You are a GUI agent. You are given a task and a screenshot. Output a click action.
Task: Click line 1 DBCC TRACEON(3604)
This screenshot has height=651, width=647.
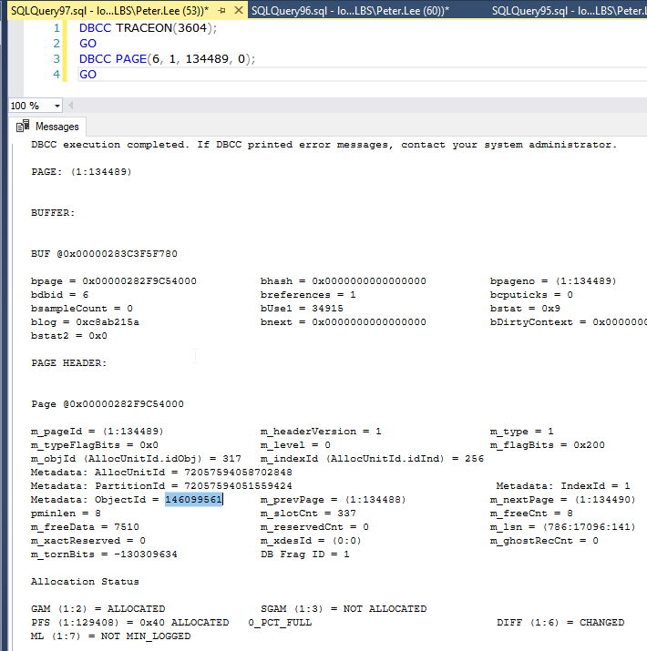coord(148,28)
